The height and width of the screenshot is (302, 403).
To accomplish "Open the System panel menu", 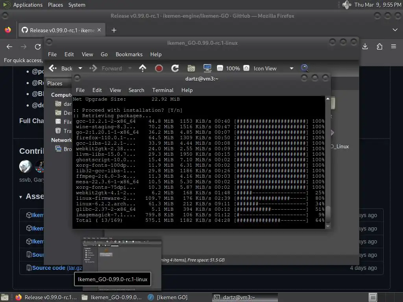I will (x=77, y=5).
